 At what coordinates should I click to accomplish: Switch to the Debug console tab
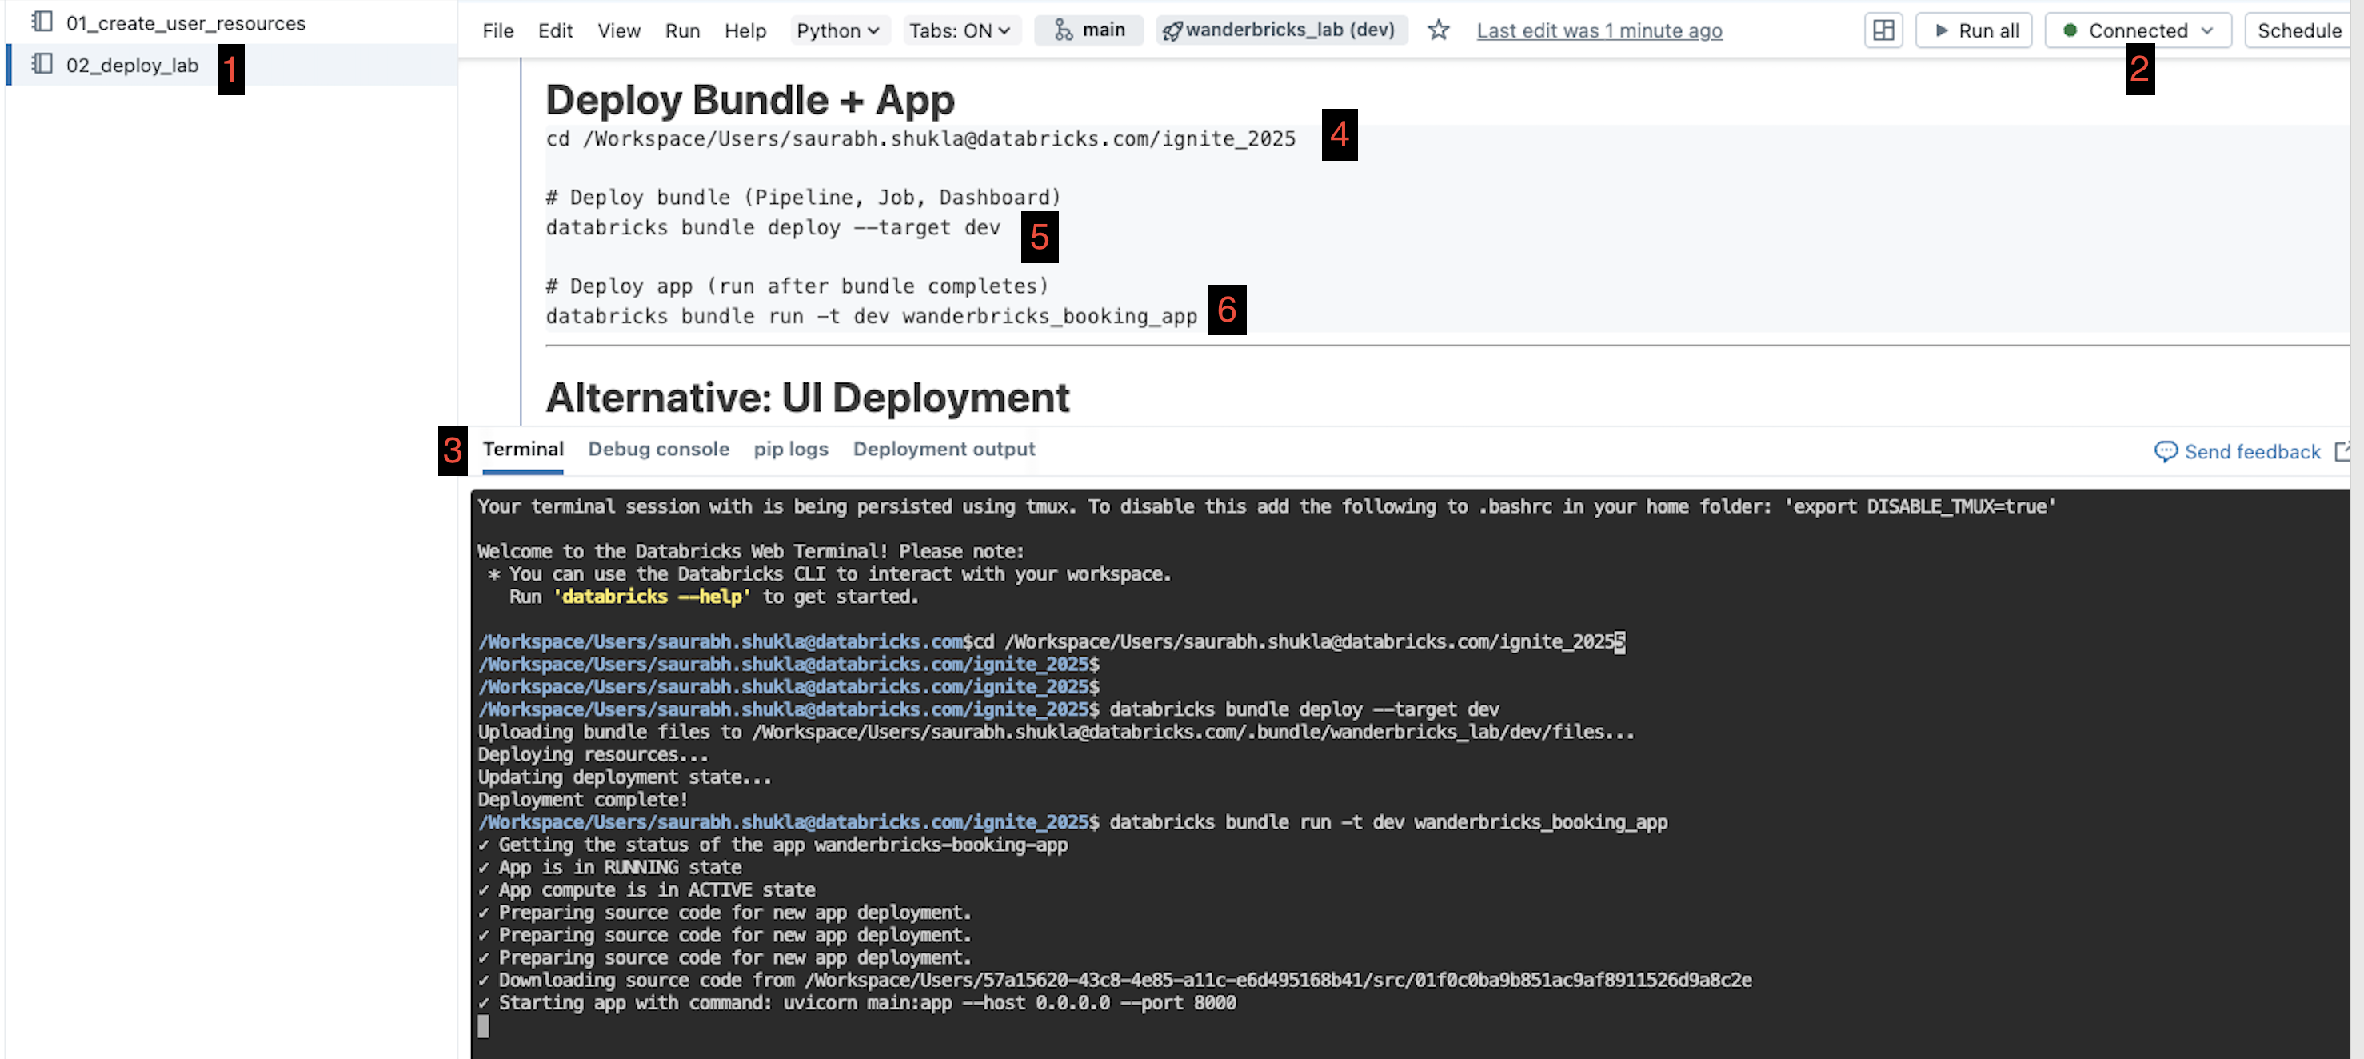pyautogui.click(x=658, y=449)
